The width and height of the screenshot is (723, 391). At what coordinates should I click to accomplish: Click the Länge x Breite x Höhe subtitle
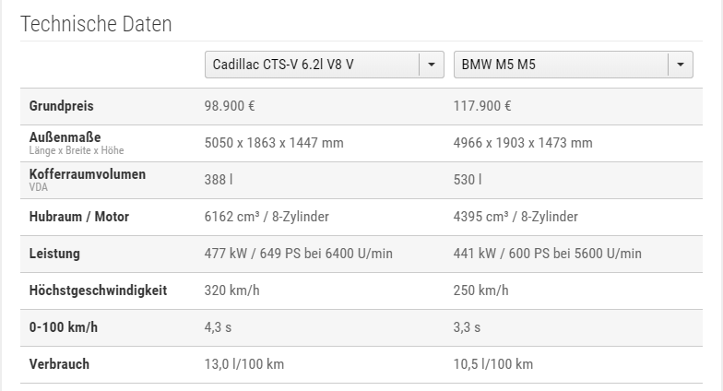(77, 150)
